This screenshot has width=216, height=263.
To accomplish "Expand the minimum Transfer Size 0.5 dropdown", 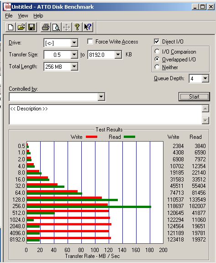I will (74, 55).
